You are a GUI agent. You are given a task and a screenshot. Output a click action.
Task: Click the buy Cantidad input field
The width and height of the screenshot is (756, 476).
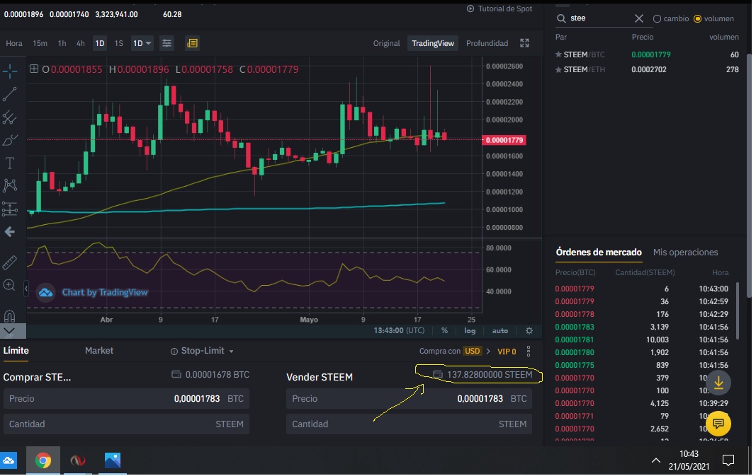point(126,424)
